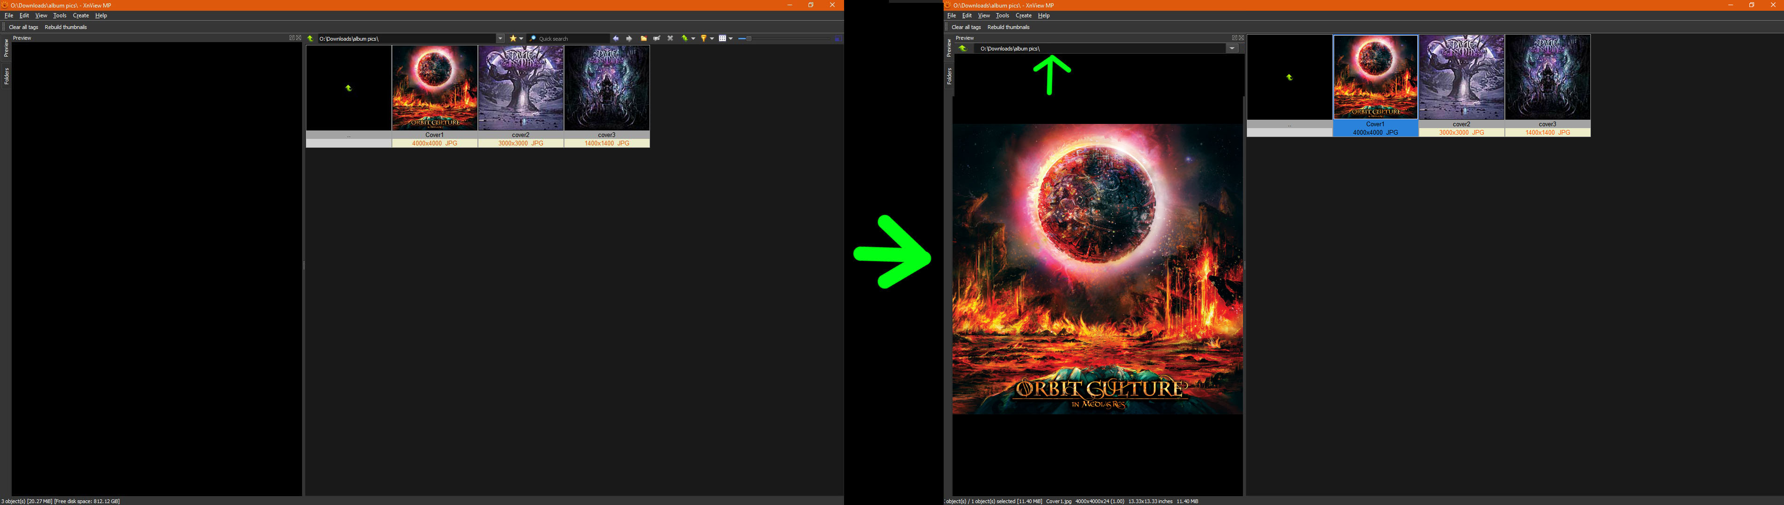
Task: Adjust the thumbnail size slider
Action: (x=749, y=39)
